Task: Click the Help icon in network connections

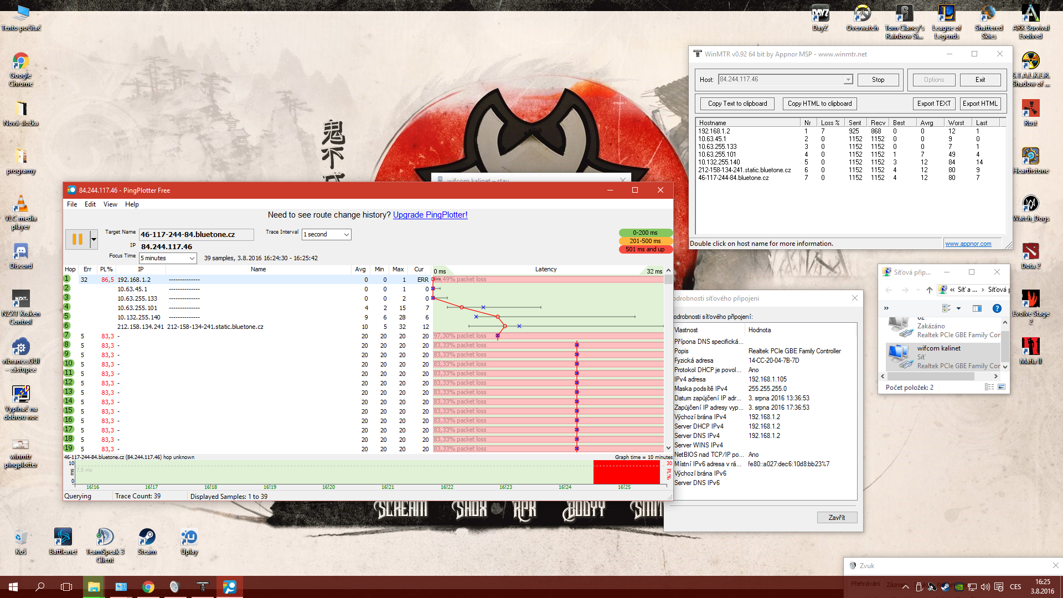Action: [997, 308]
